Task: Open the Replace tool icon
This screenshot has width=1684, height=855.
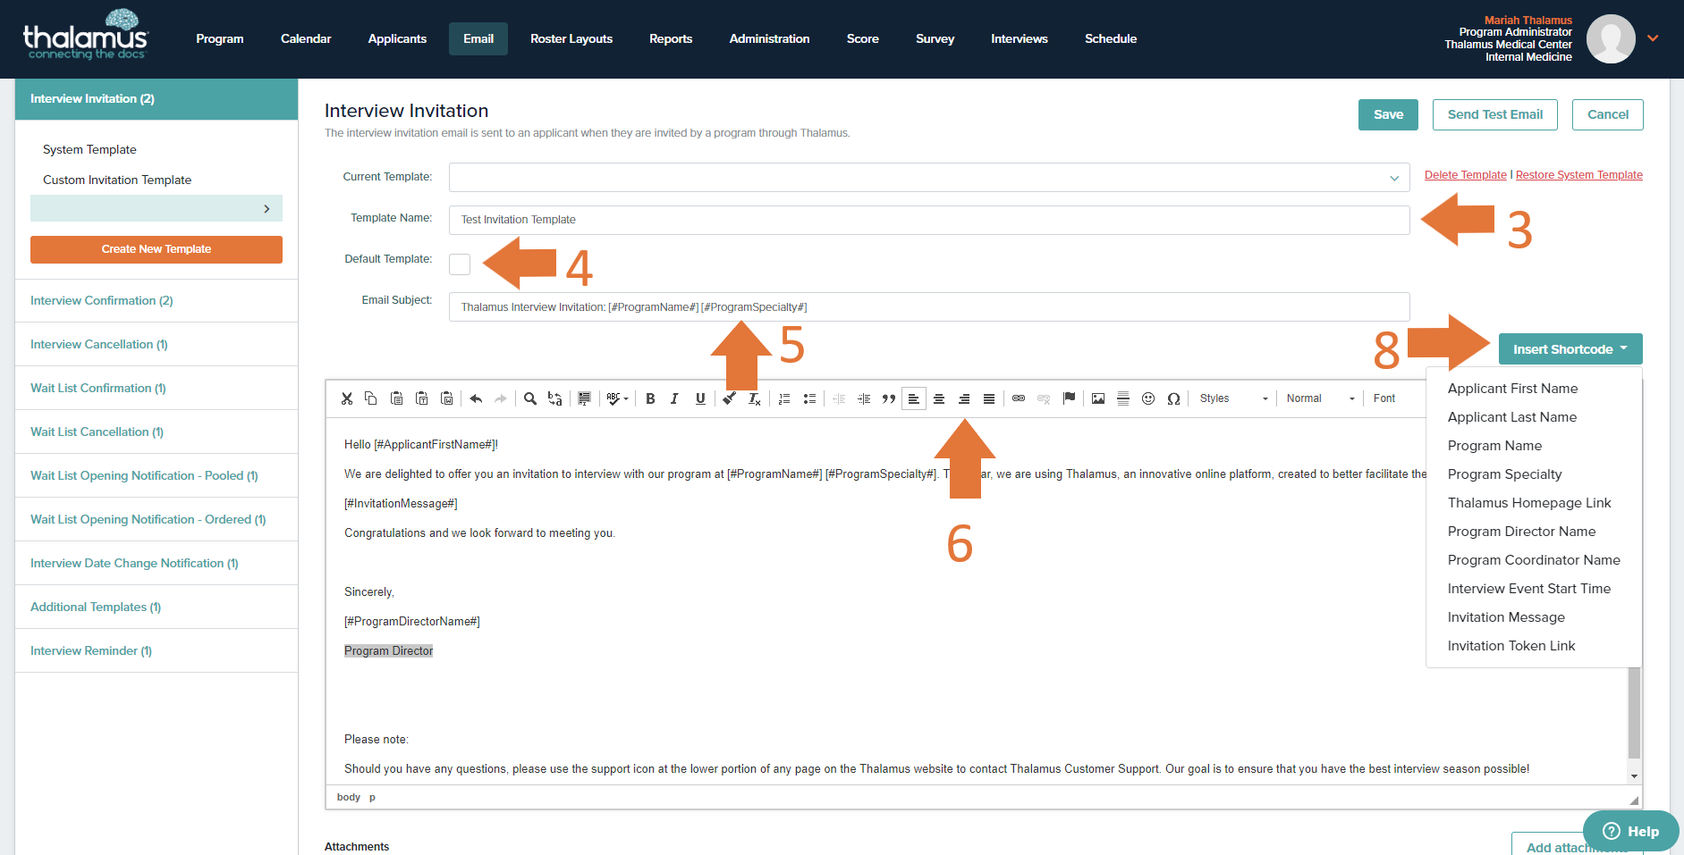Action: 555,398
